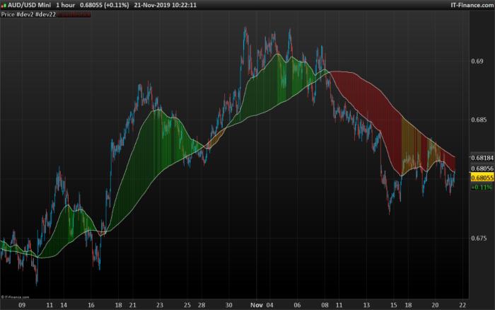
Task: Select the AUD/USD Mini instrument title
Action: [29, 5]
